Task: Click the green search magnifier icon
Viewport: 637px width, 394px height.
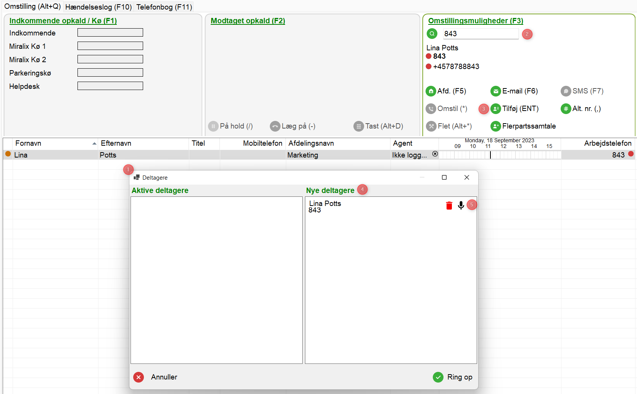Action: click(x=432, y=34)
